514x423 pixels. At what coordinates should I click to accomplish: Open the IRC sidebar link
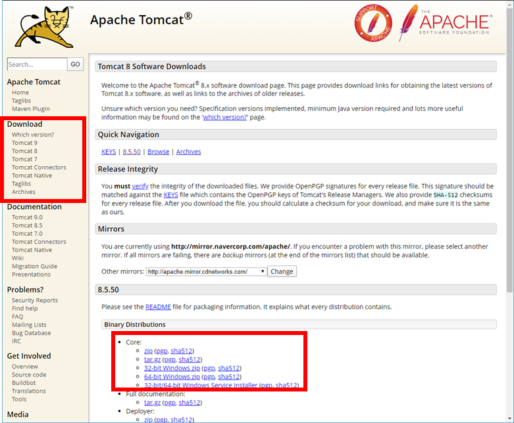[16, 341]
